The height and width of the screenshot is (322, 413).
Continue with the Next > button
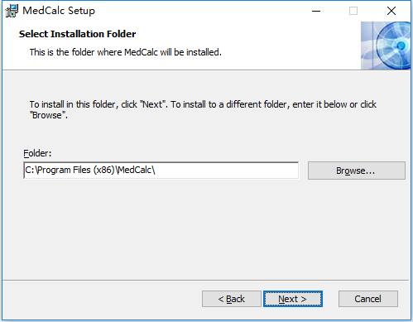pos(293,299)
